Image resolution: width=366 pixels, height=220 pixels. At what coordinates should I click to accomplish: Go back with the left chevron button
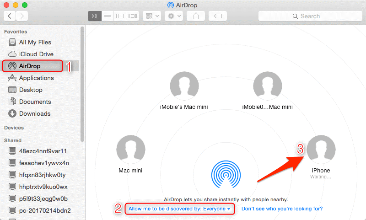(10, 16)
